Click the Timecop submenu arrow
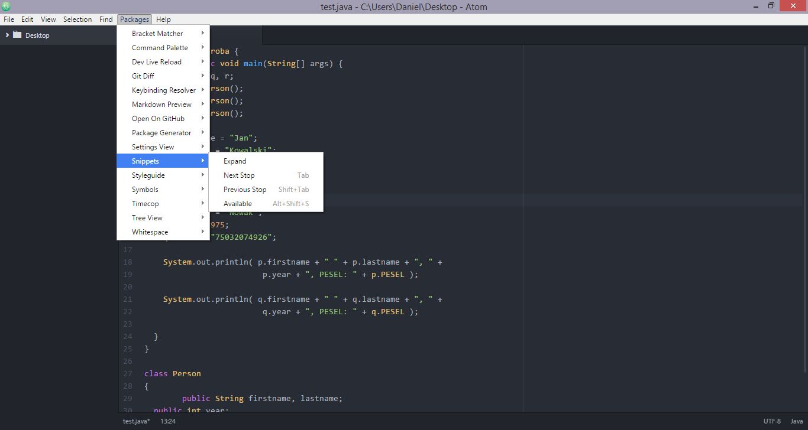The image size is (808, 430). [x=202, y=204]
